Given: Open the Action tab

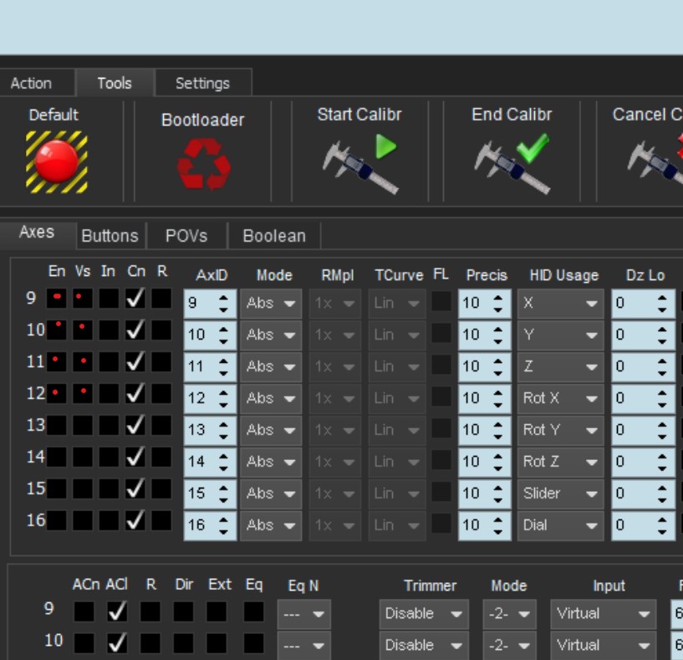Looking at the screenshot, I should click(x=31, y=83).
